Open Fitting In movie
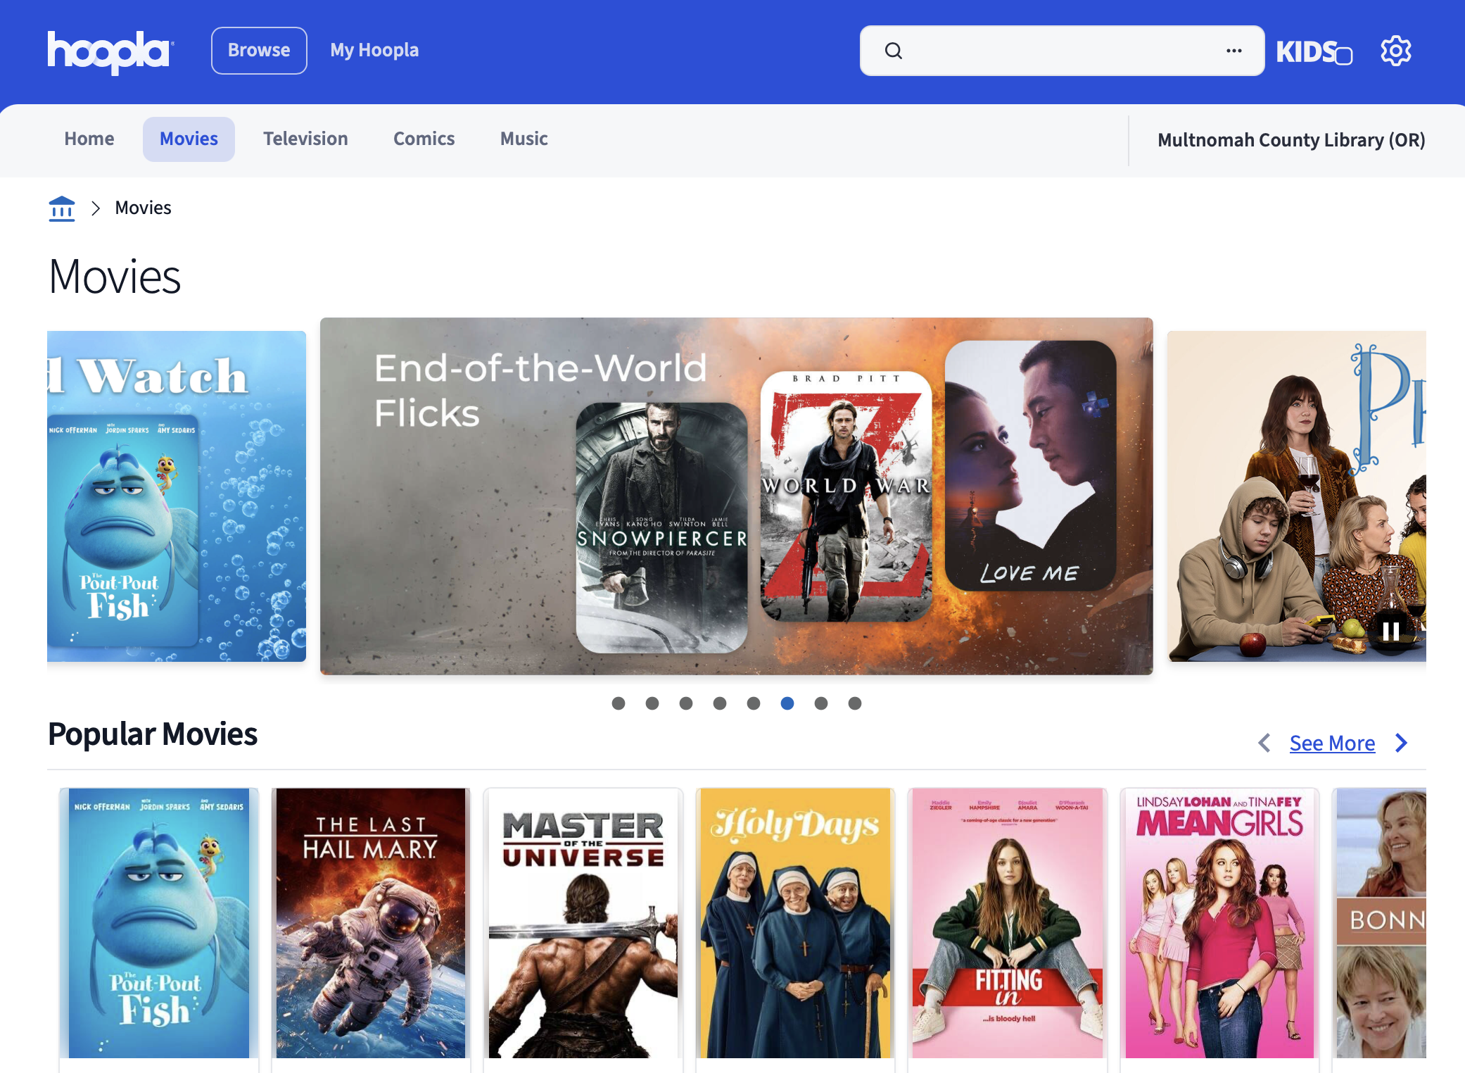This screenshot has height=1073, width=1465. [x=1008, y=923]
